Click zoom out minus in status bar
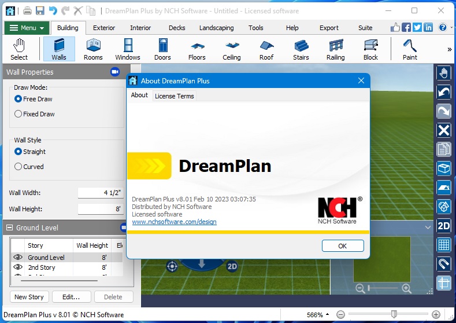 pos(340,314)
